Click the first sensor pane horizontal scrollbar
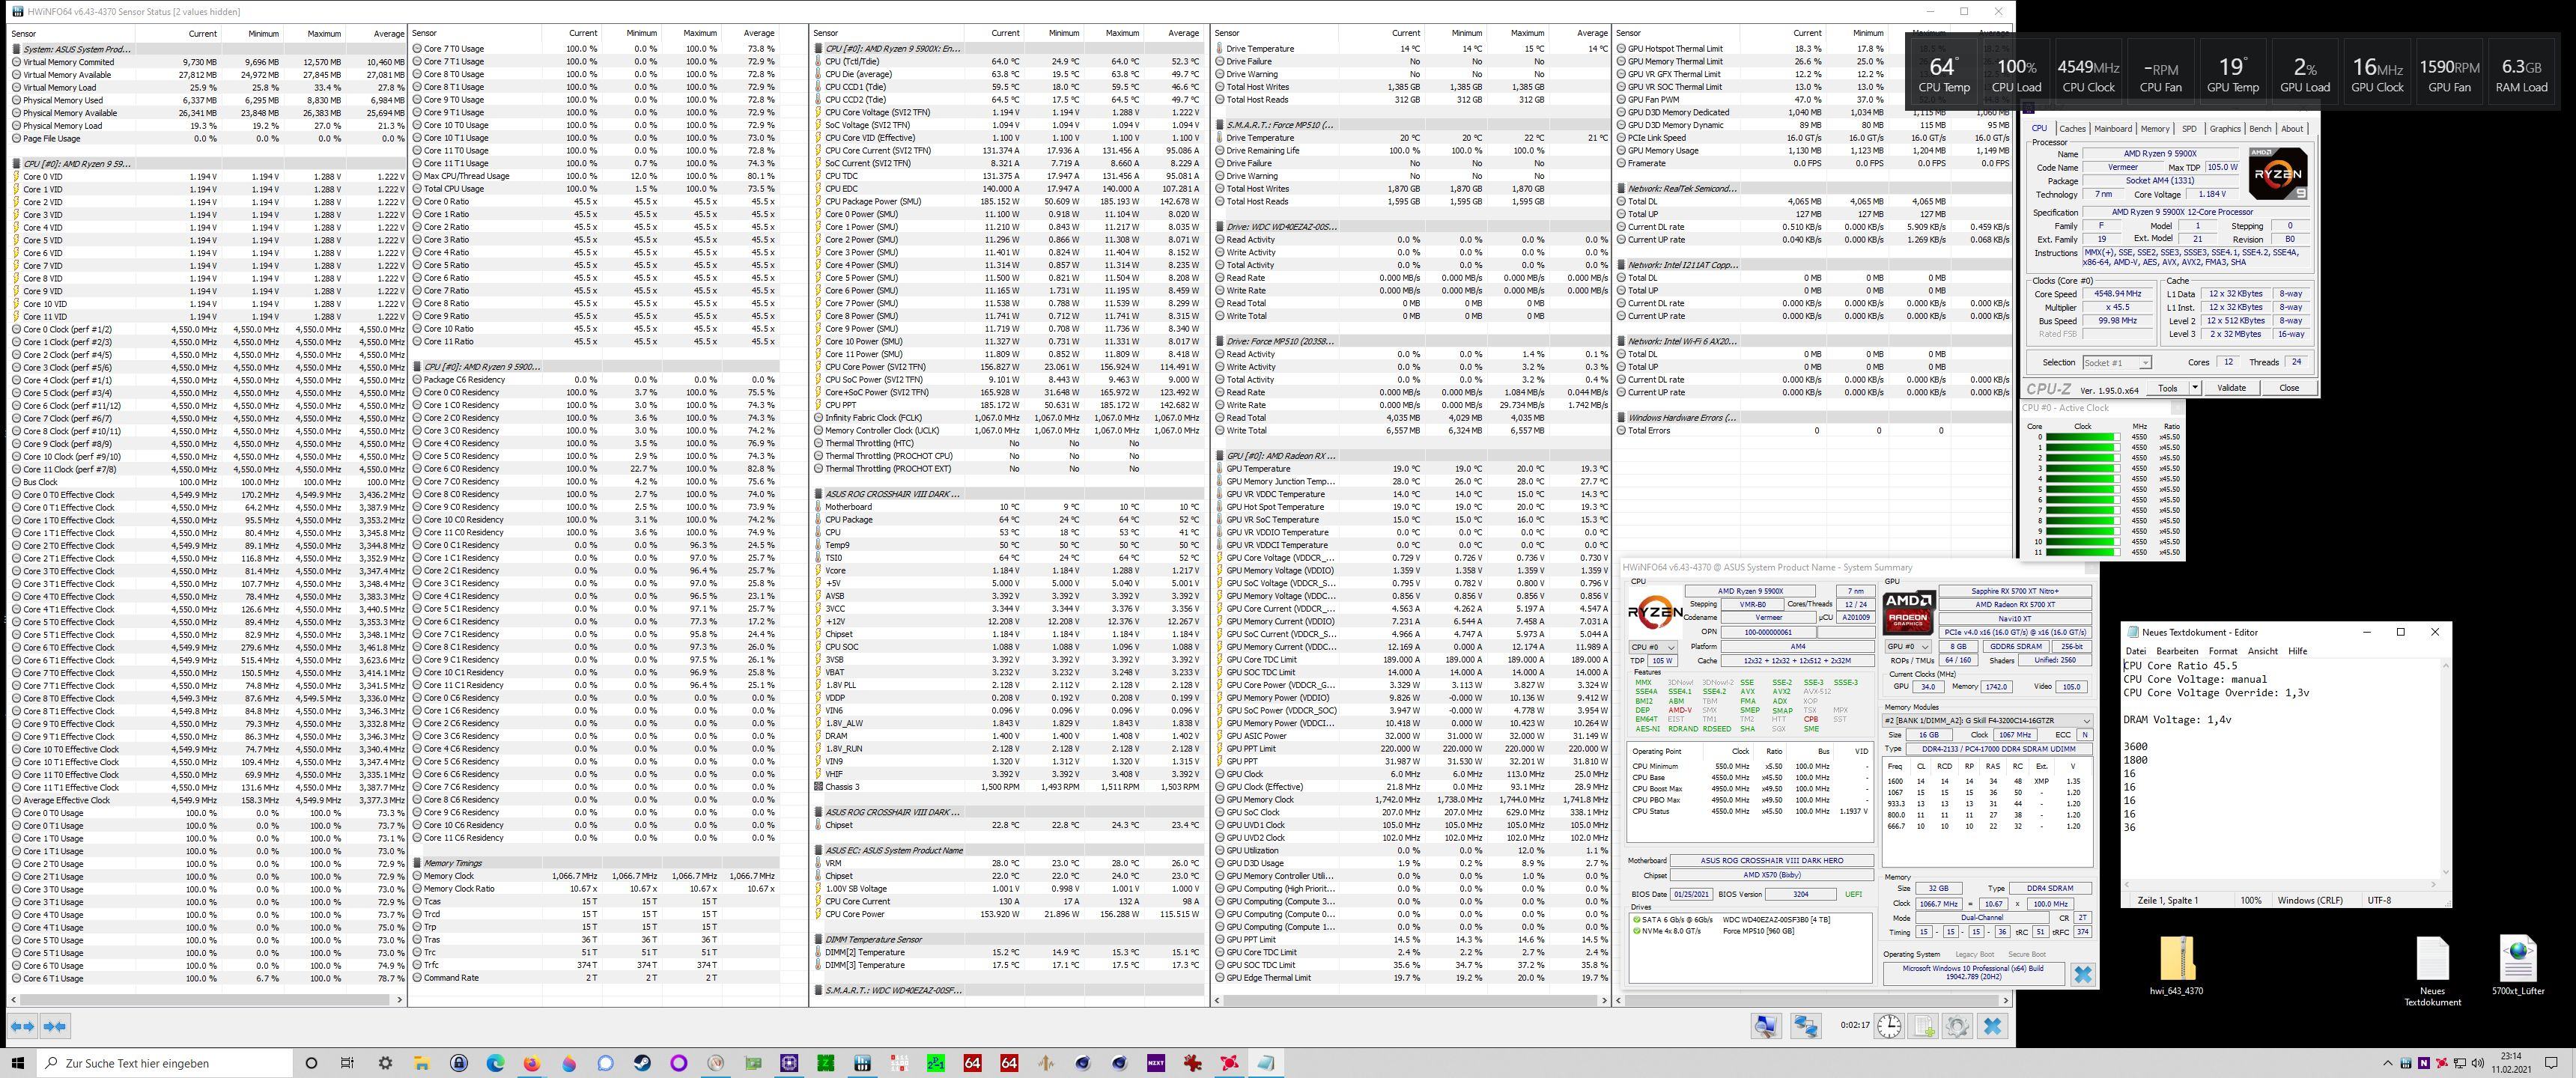This screenshot has width=2576, height=1078. tap(205, 999)
